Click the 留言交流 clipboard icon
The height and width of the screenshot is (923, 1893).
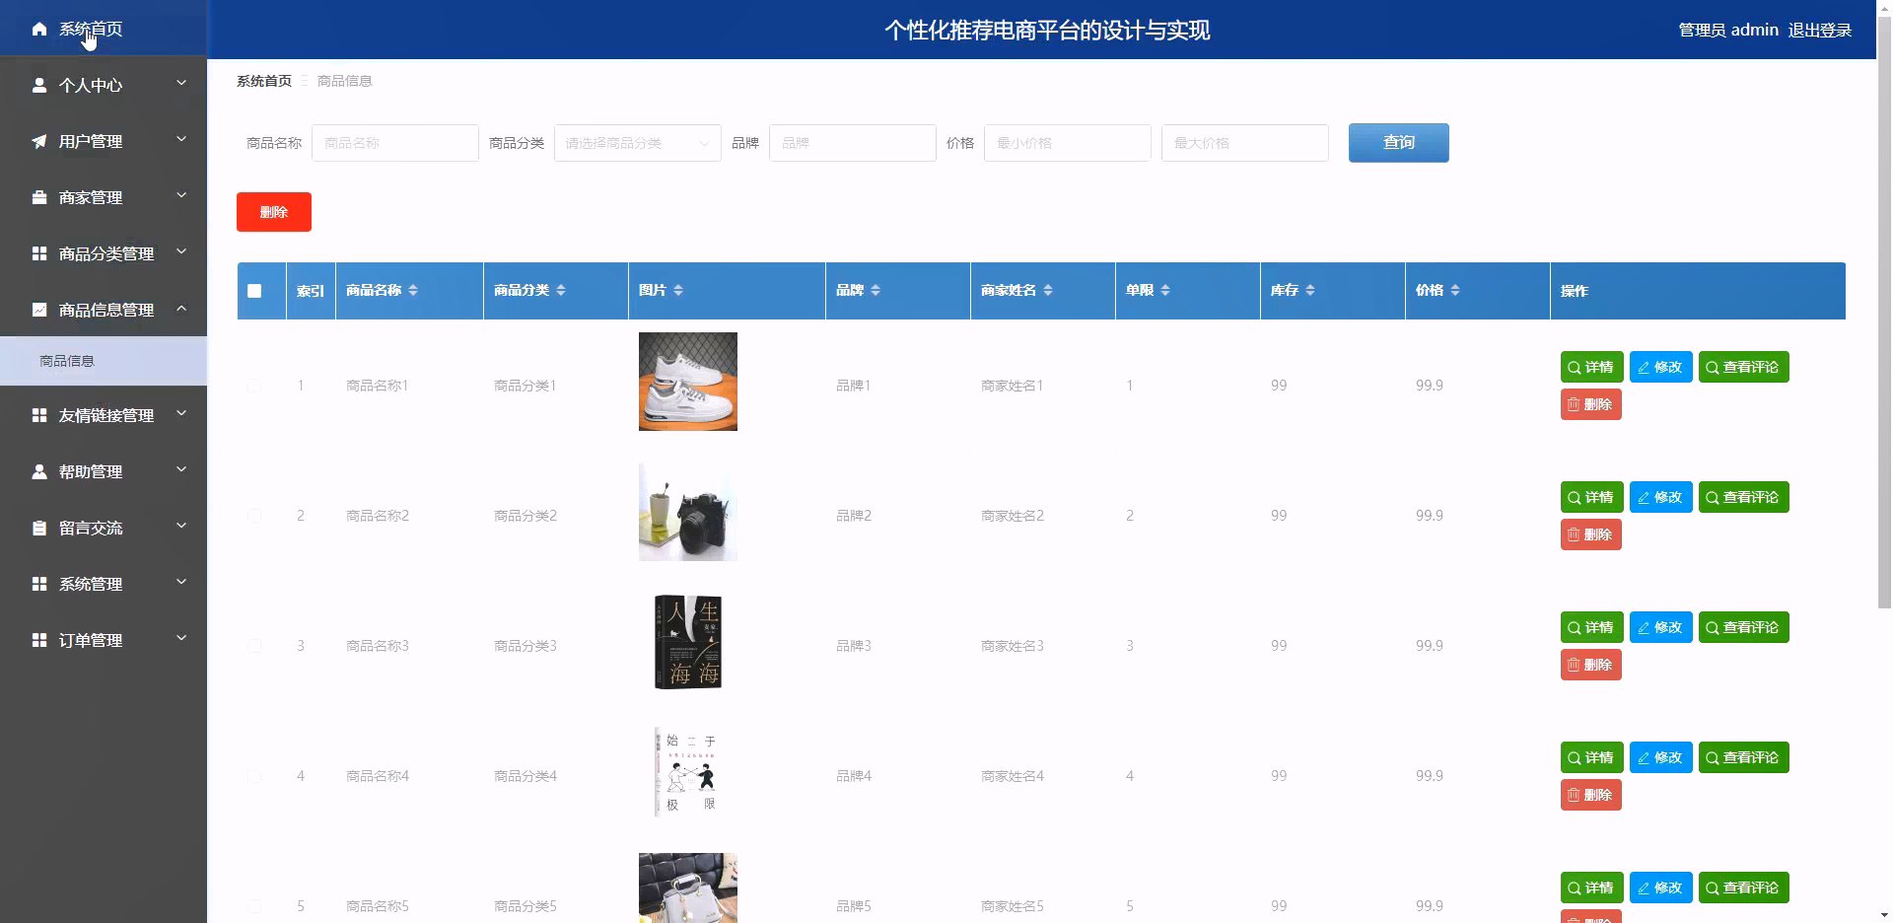click(x=39, y=529)
